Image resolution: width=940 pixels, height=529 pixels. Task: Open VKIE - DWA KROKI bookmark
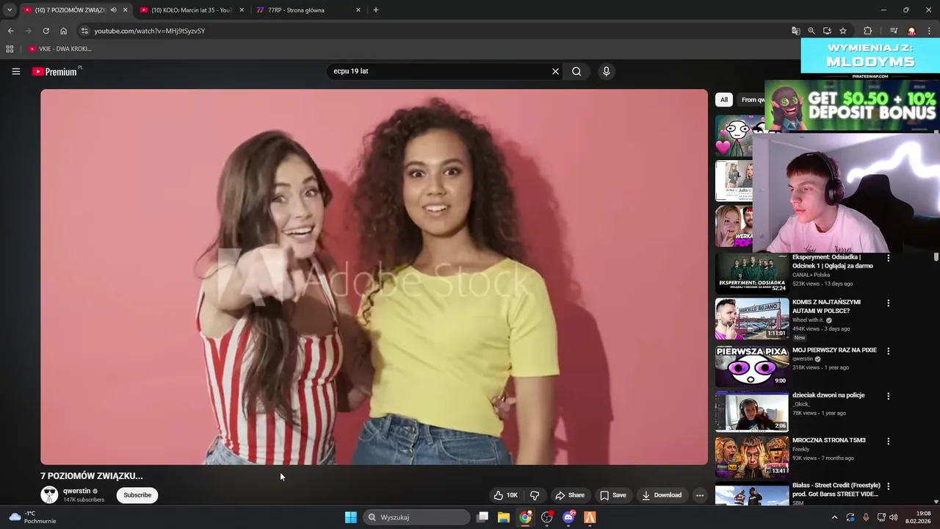point(60,48)
